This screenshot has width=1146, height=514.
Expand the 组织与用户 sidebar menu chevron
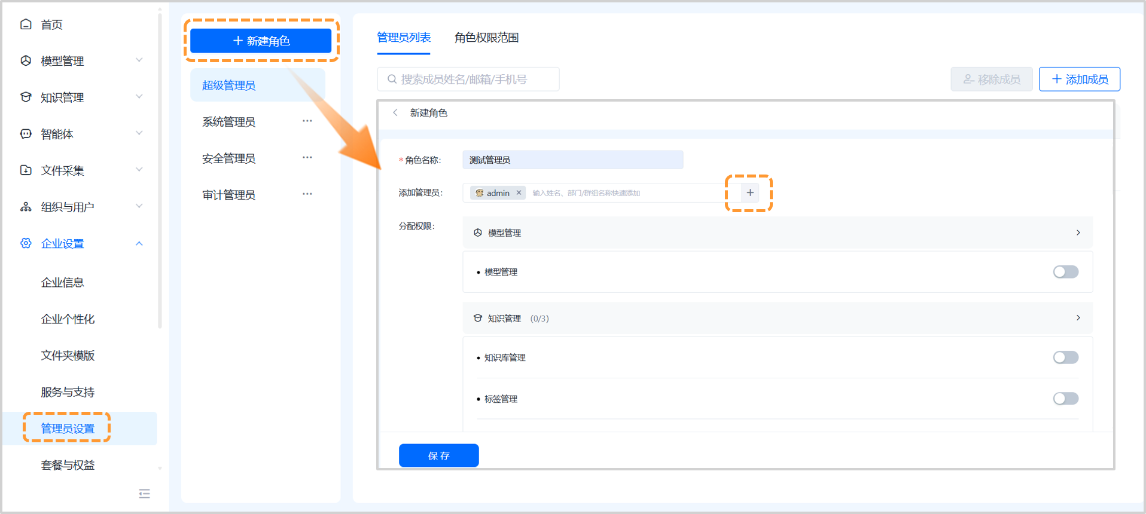[139, 206]
